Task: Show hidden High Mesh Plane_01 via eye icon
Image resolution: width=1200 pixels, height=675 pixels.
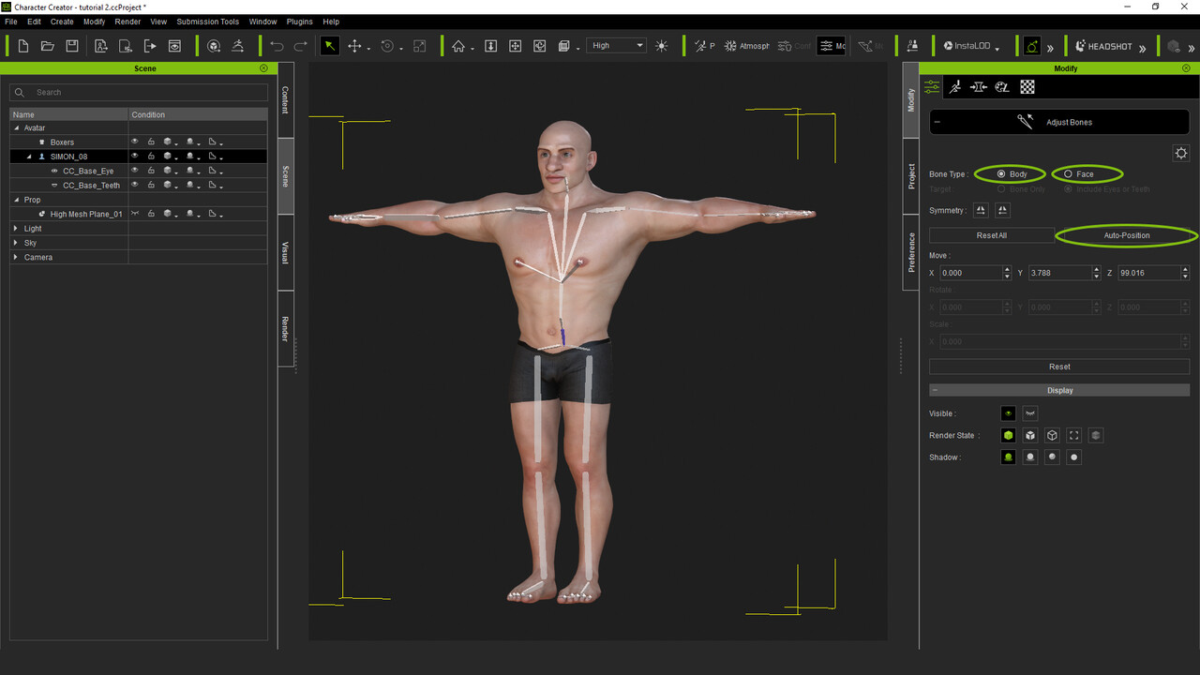Action: pos(135,214)
